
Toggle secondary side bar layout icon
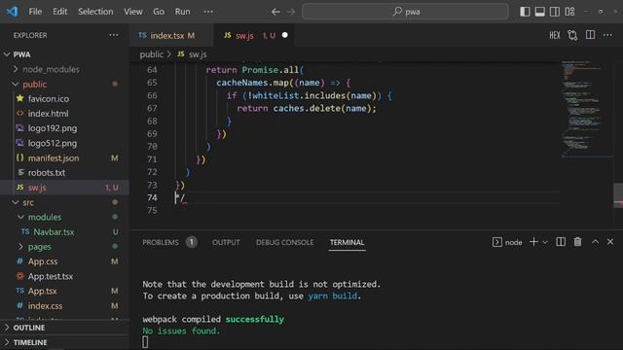555,12
